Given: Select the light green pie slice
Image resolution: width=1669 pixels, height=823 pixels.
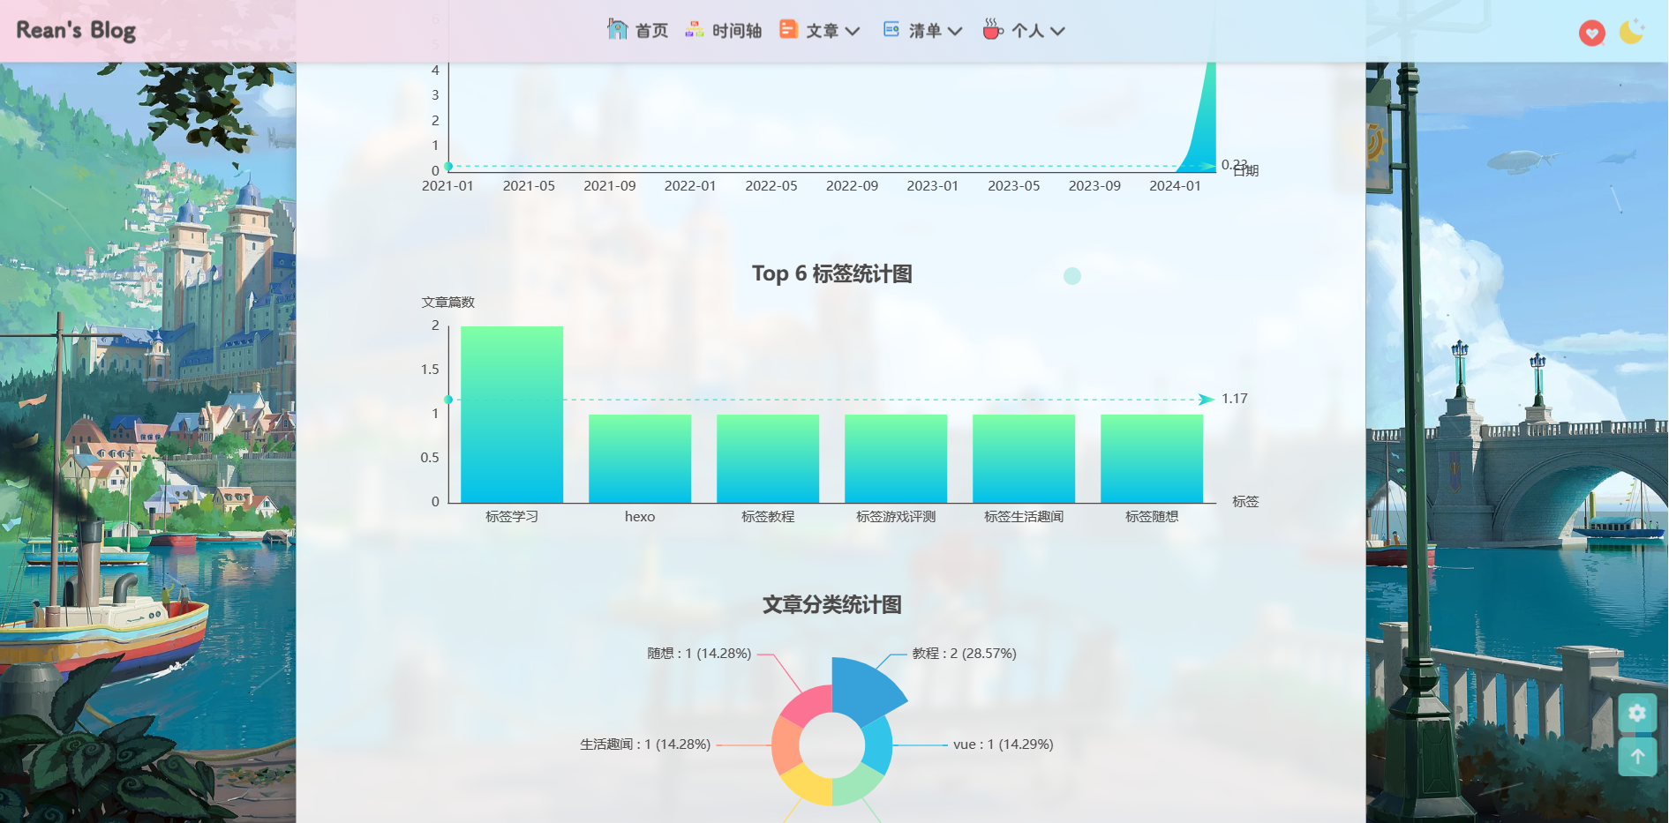Looking at the screenshot, I should 856,785.
